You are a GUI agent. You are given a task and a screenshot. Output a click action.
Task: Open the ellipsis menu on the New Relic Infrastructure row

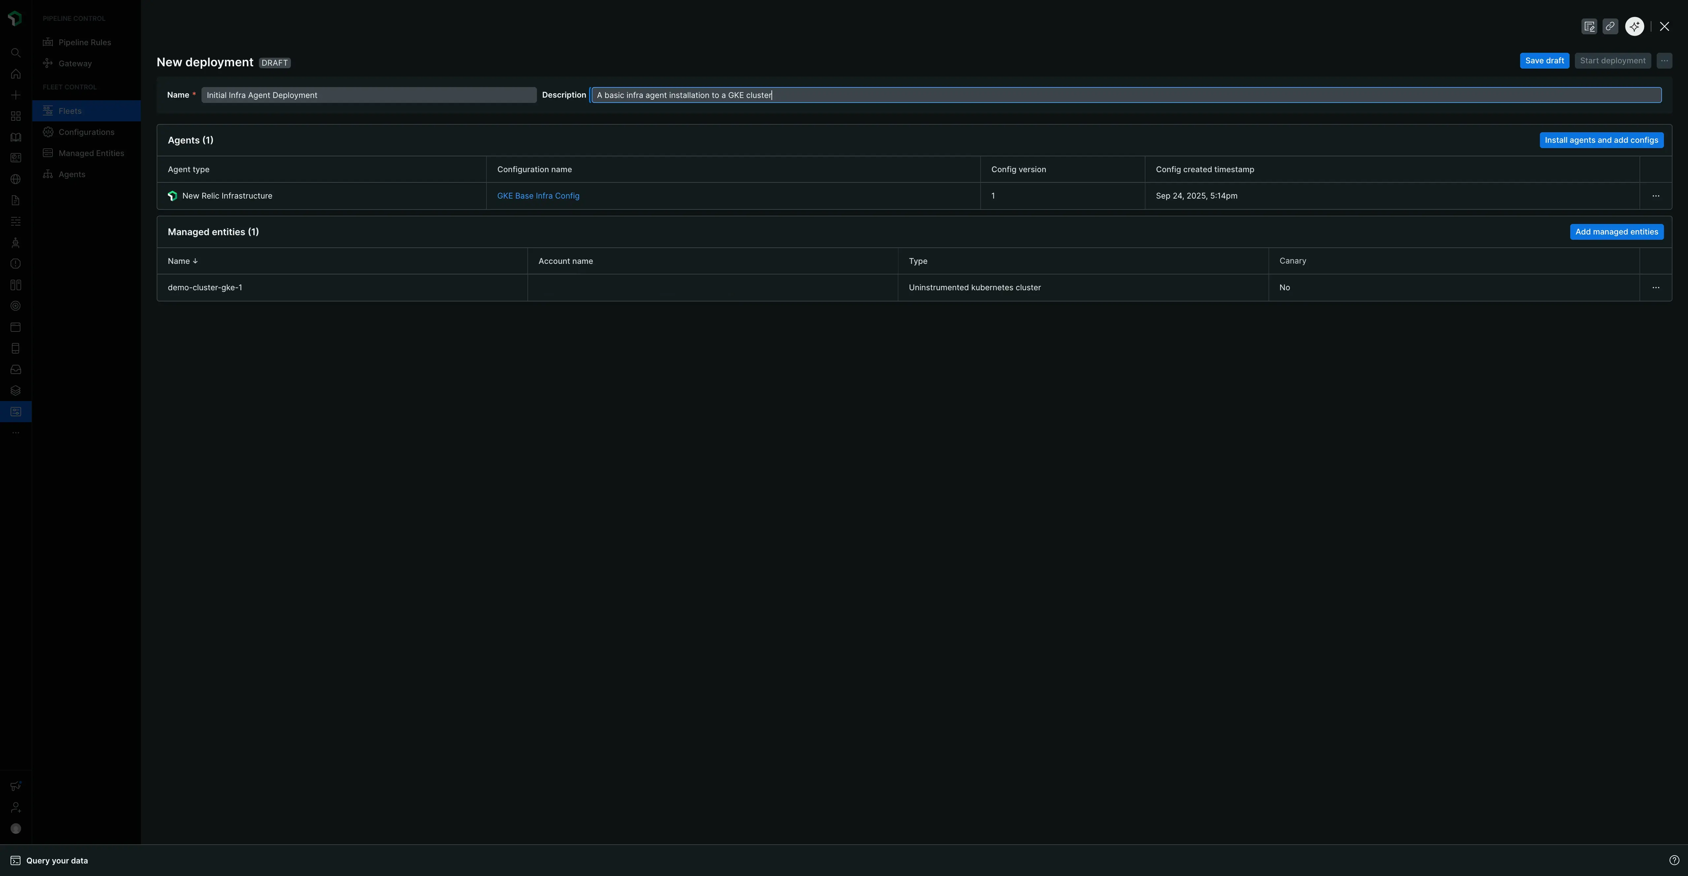coord(1656,195)
